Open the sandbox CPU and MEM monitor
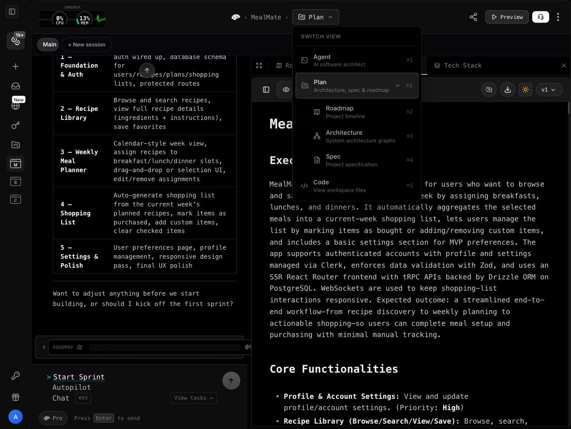 click(x=72, y=19)
